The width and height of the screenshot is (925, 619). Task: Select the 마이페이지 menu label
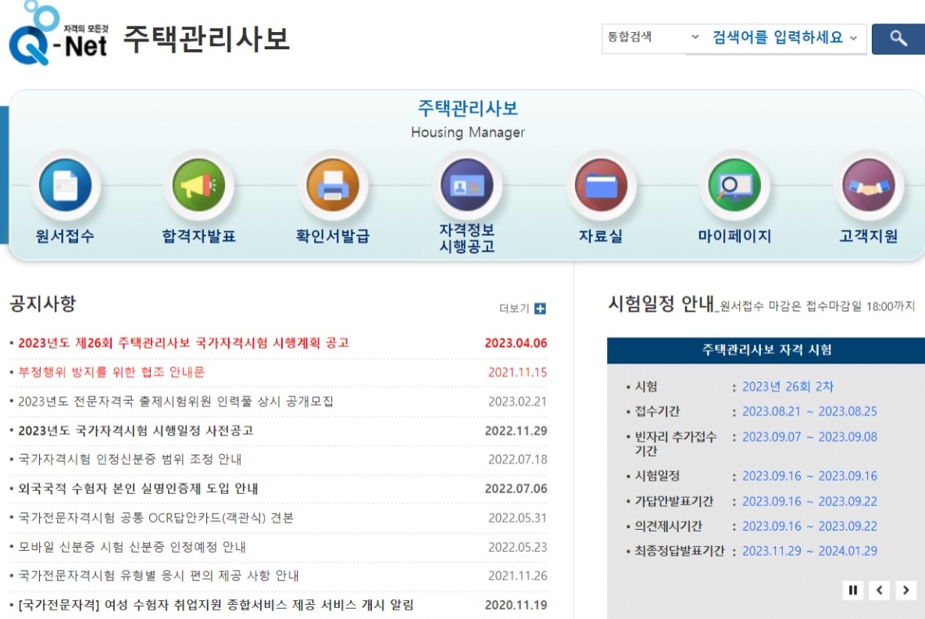pyautogui.click(x=734, y=236)
